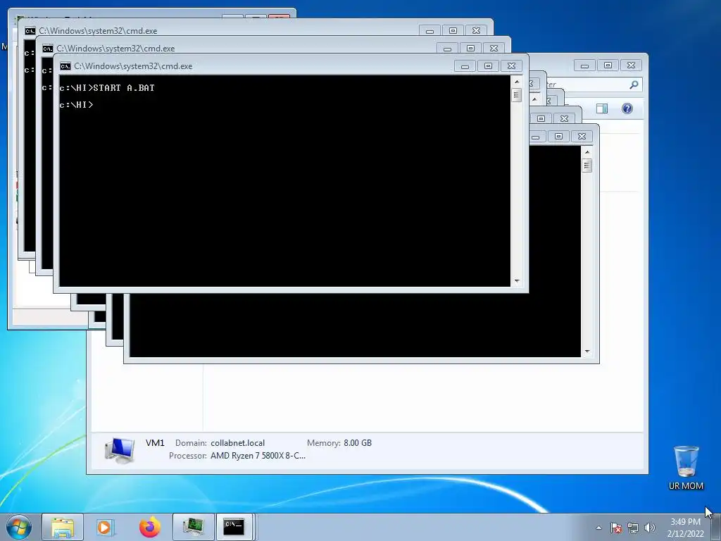Open the frontmost cmd window's title-bar icon menu
Viewport: 721px width, 541px height.
tap(65, 66)
